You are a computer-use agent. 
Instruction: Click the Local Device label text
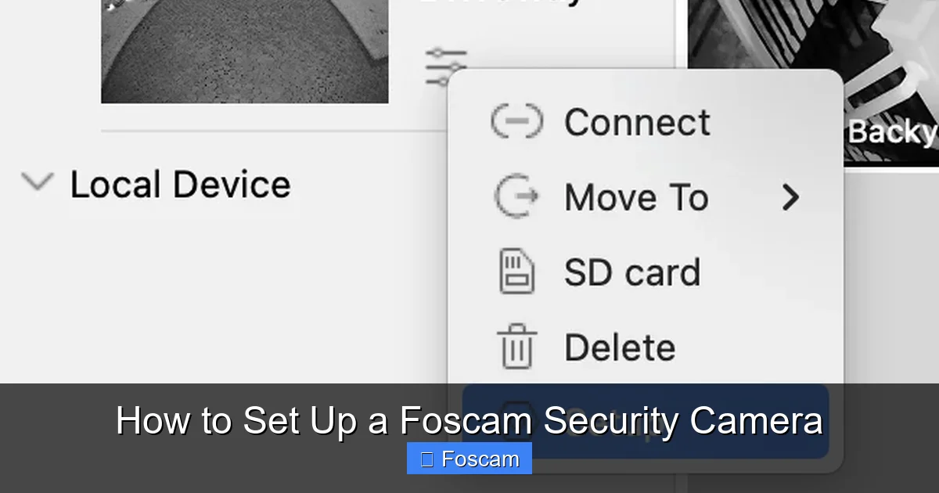pos(179,184)
